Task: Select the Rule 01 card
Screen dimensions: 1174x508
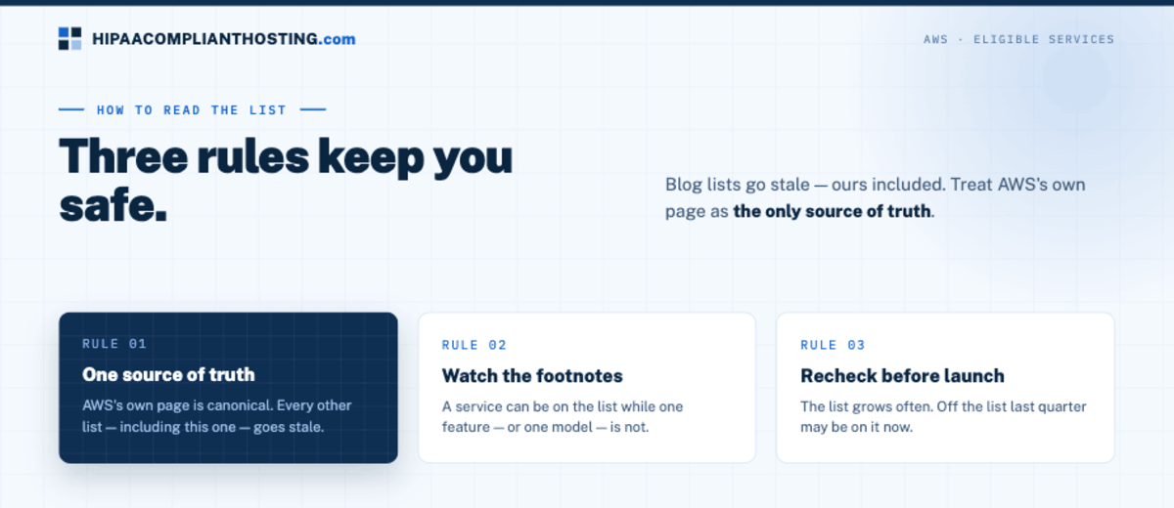Action: coord(228,388)
